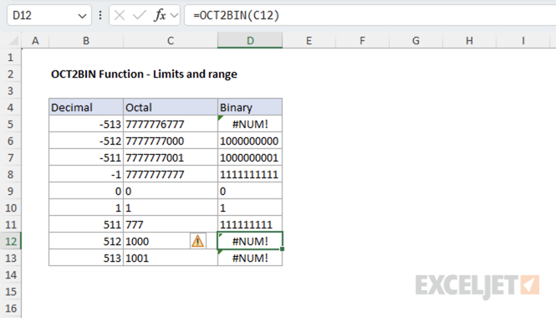Select cell with decimal 513

(86, 258)
